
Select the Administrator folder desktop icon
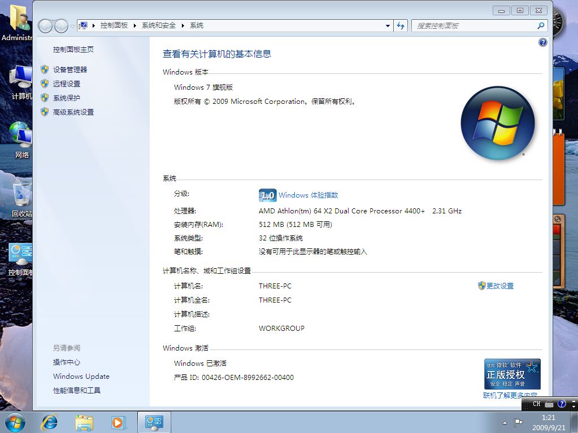click(17, 22)
